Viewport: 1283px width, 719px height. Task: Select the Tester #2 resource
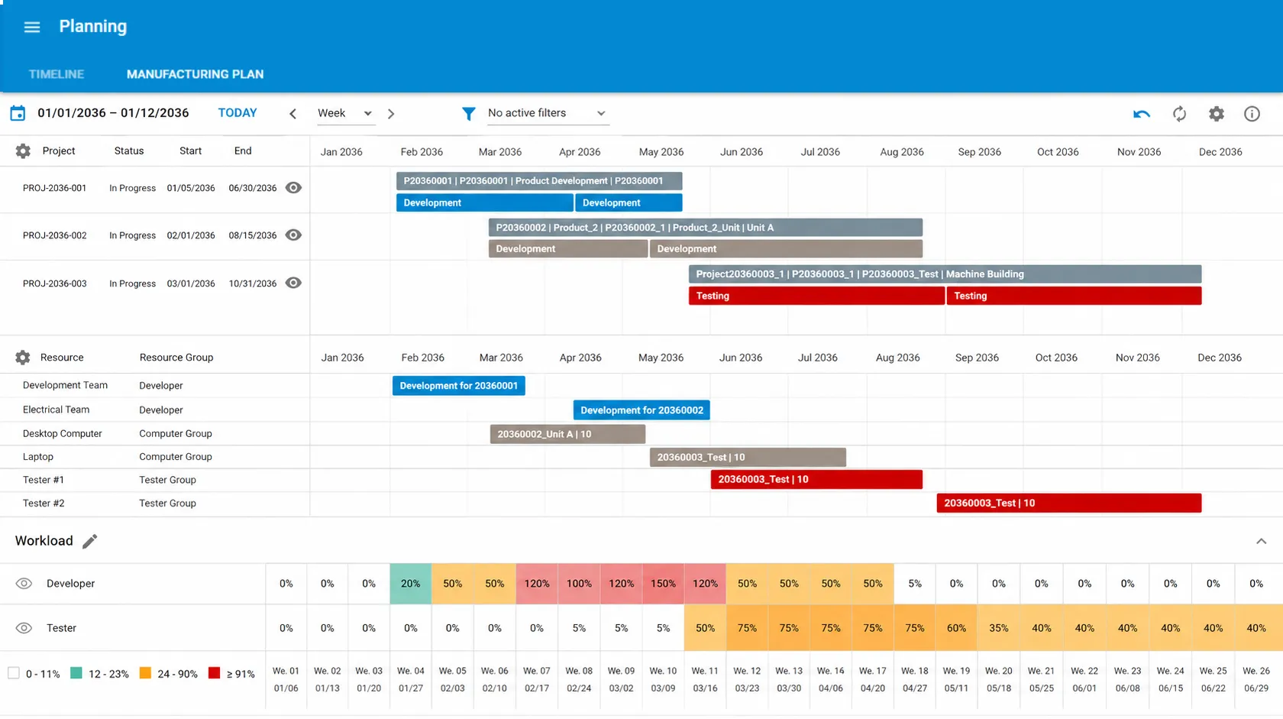[44, 503]
